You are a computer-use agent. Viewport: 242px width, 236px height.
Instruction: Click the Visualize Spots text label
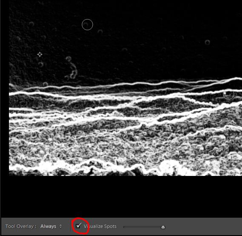tap(100, 226)
